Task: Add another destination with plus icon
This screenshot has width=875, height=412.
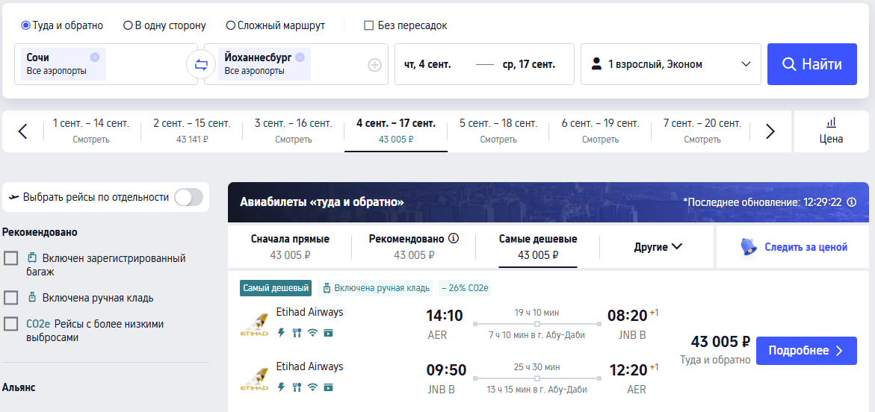Action: click(374, 65)
